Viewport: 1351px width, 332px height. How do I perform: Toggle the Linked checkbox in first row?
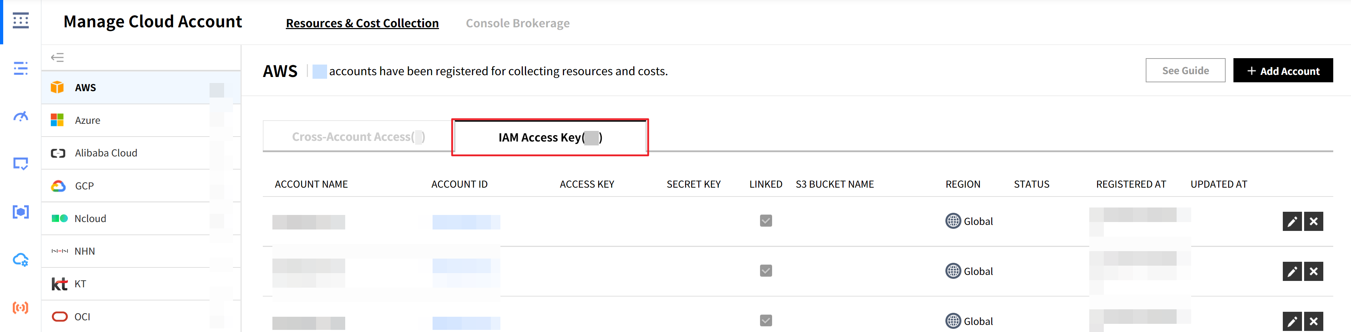(x=766, y=221)
